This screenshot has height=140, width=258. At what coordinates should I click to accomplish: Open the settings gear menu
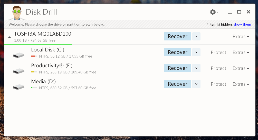(x=214, y=12)
